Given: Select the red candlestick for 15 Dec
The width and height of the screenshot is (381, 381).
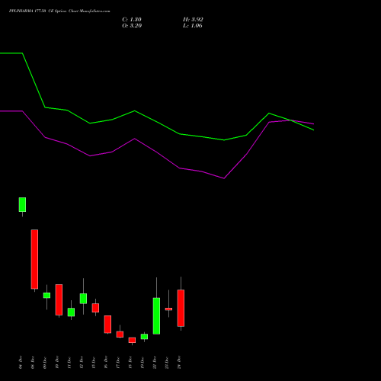Looking at the screenshot, I should (95, 308).
